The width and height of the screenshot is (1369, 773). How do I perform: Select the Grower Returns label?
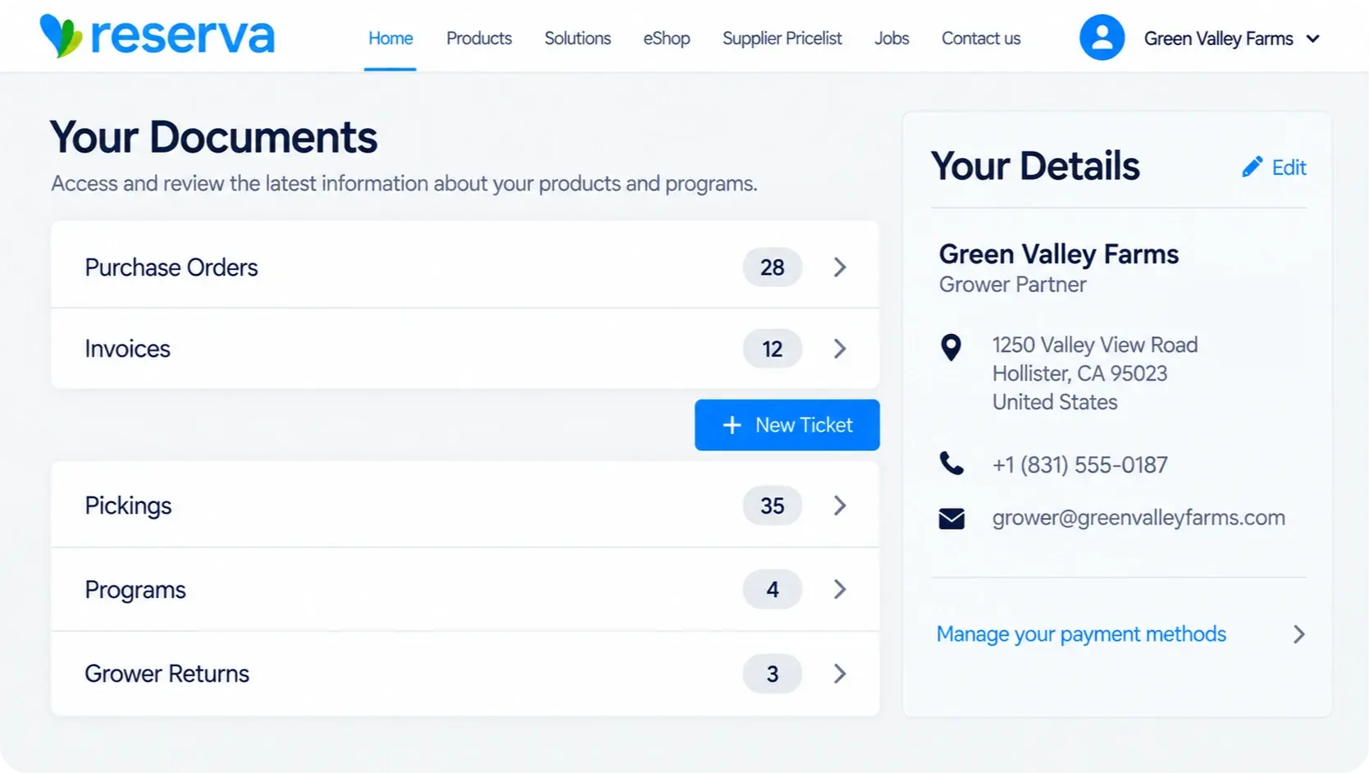[167, 674]
